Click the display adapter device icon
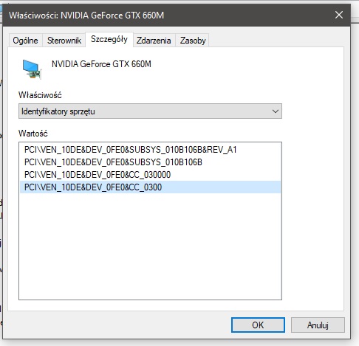This screenshot has width=359, height=346. pyautogui.click(x=32, y=69)
